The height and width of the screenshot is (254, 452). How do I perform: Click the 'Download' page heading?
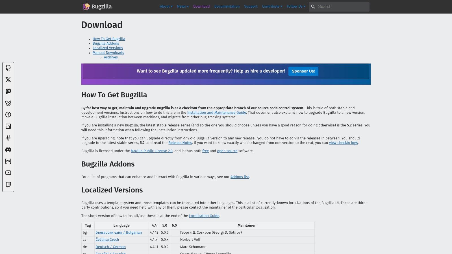pyautogui.click(x=102, y=25)
